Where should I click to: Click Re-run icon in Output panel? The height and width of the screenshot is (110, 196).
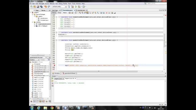point(52,79)
